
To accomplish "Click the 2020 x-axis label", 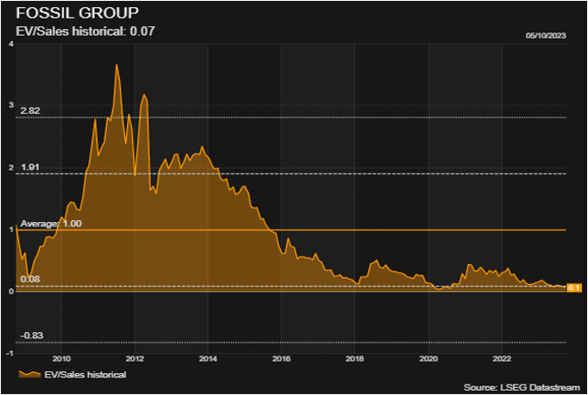I will [428, 358].
